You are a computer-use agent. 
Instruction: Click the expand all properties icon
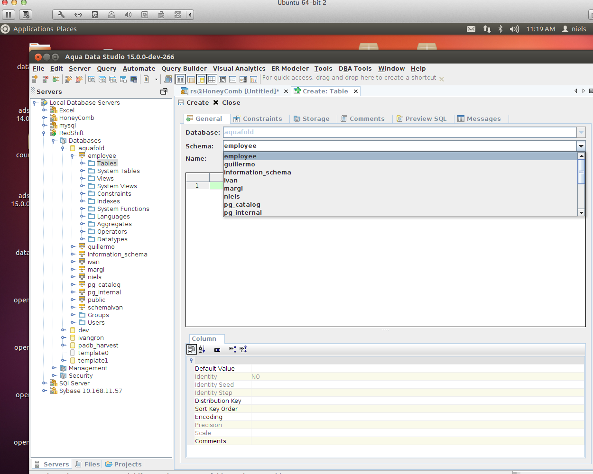pyautogui.click(x=232, y=349)
